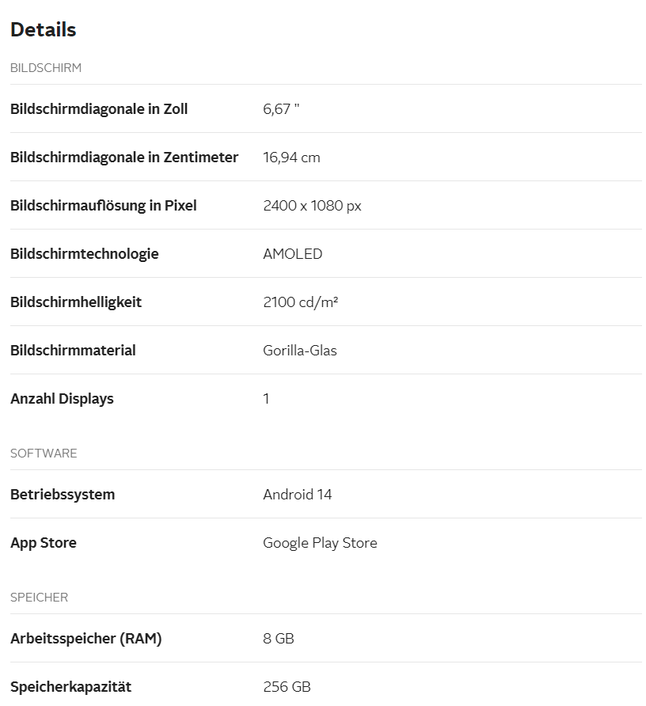
Task: Click the Arbeitsspeicher (RAM) label
Action: (x=86, y=639)
